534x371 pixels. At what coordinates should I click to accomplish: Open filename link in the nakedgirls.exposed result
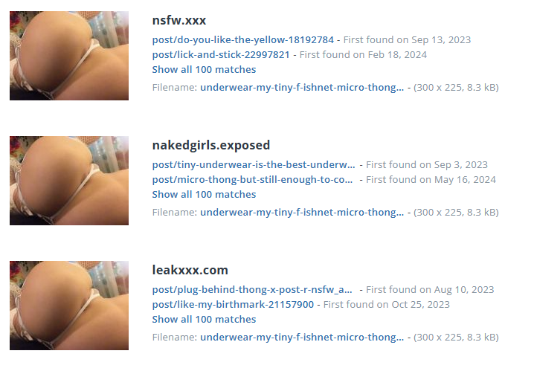(302, 213)
